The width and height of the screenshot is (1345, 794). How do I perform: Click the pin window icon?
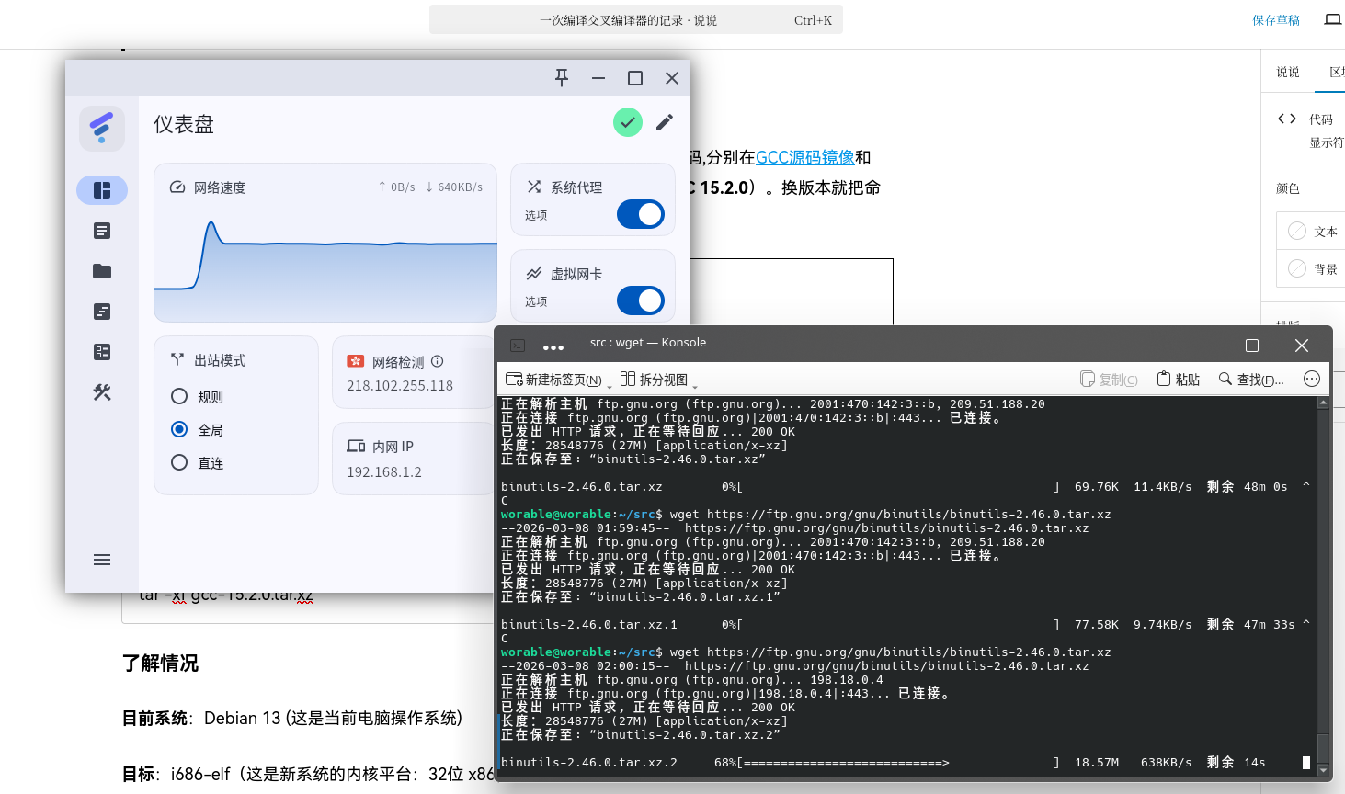pos(562,78)
